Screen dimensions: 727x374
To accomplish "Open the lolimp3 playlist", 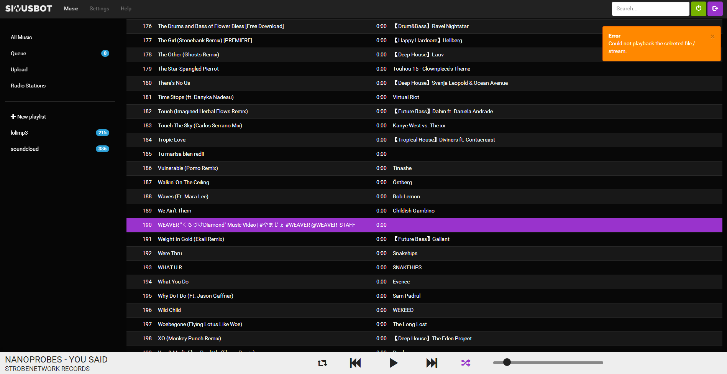I will pyautogui.click(x=19, y=133).
